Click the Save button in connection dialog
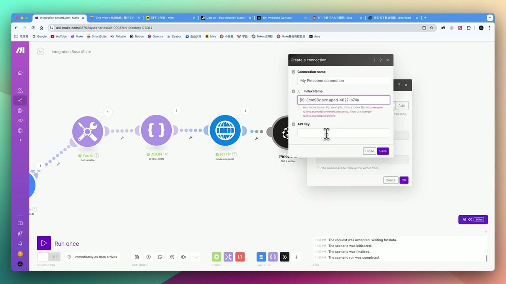Screen dimensions: 506x284 (x=383, y=151)
